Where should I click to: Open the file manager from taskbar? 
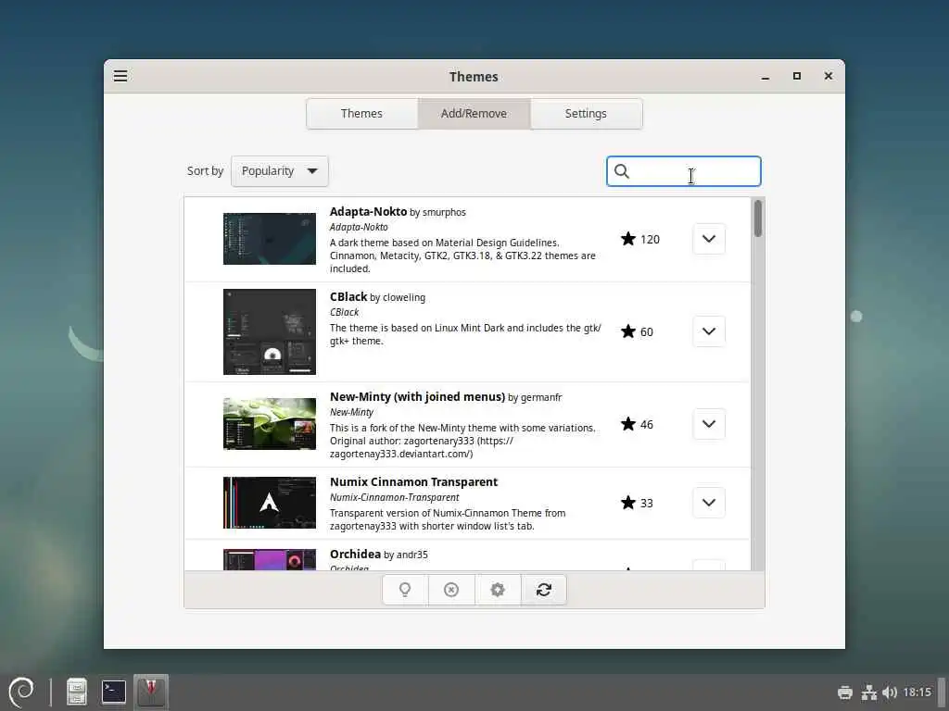click(x=77, y=692)
